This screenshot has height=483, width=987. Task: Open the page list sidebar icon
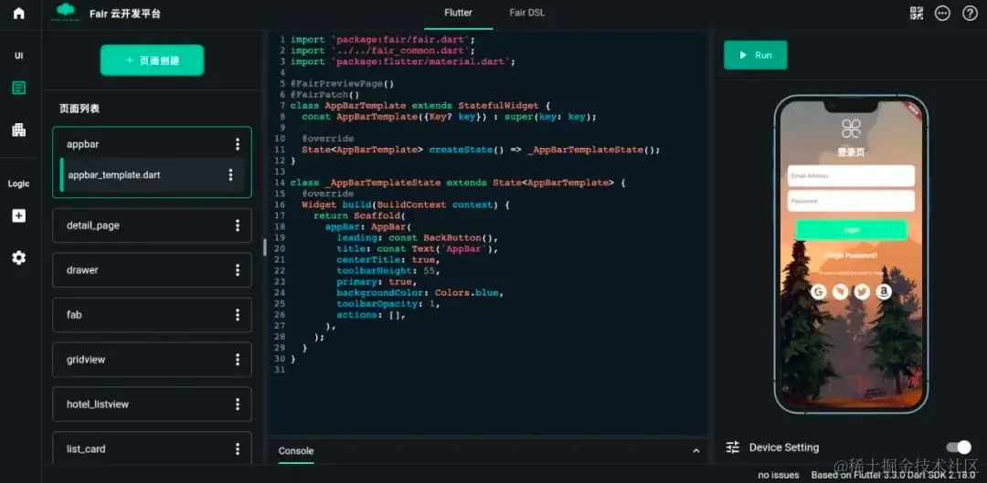19,88
